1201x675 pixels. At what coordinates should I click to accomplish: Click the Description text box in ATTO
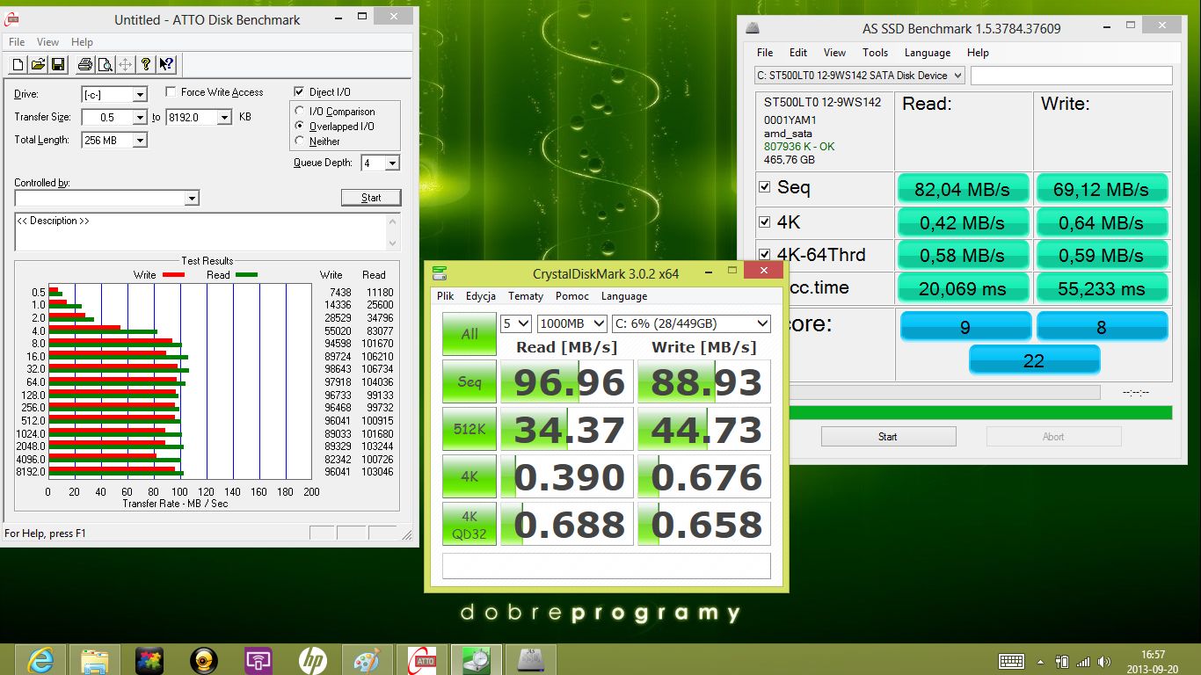coord(207,232)
